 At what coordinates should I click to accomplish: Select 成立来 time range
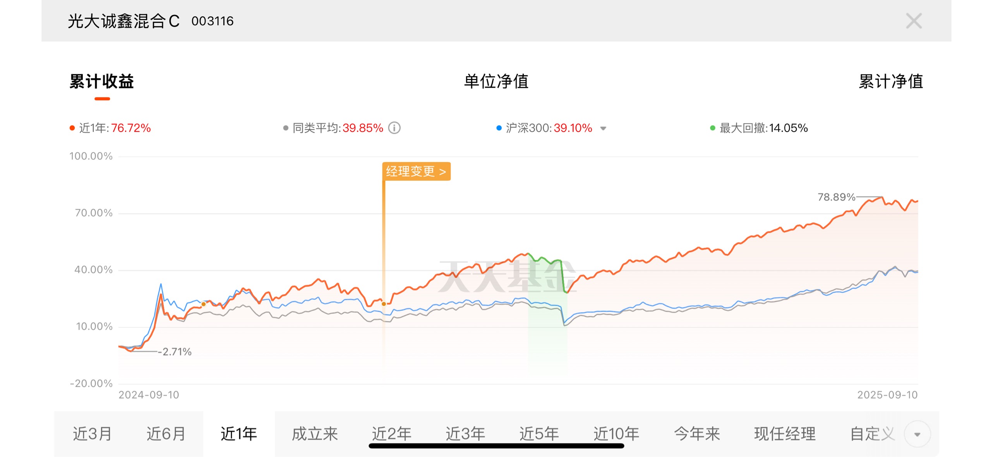click(315, 434)
